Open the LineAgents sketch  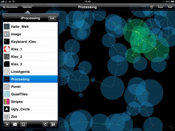tap(30, 72)
